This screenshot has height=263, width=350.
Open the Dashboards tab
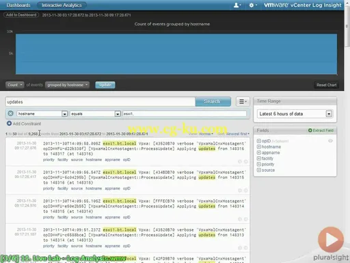coord(18,5)
